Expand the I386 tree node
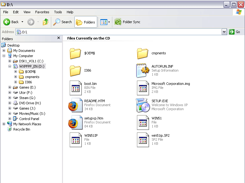Image resolution: width=245 pixels, height=183 pixels. point(15,82)
